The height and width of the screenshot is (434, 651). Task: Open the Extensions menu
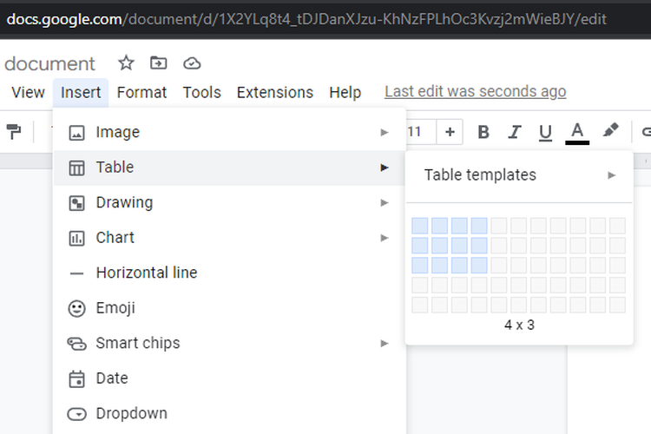coord(274,92)
